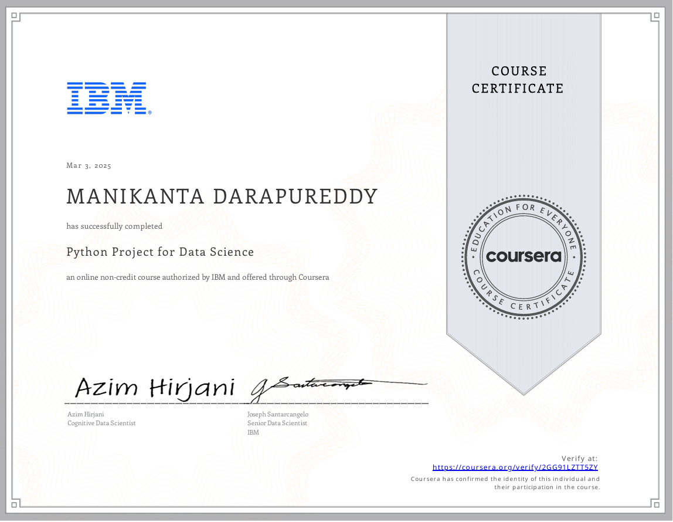Click the top-left decorative border corner
Viewport: 673px width, 522px height.
click(x=16, y=17)
